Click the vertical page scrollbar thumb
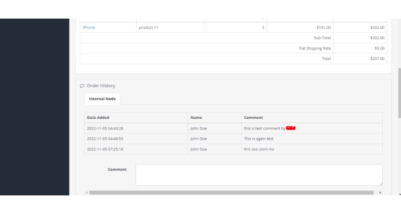Viewport: 401px width, 214px height. [399, 93]
